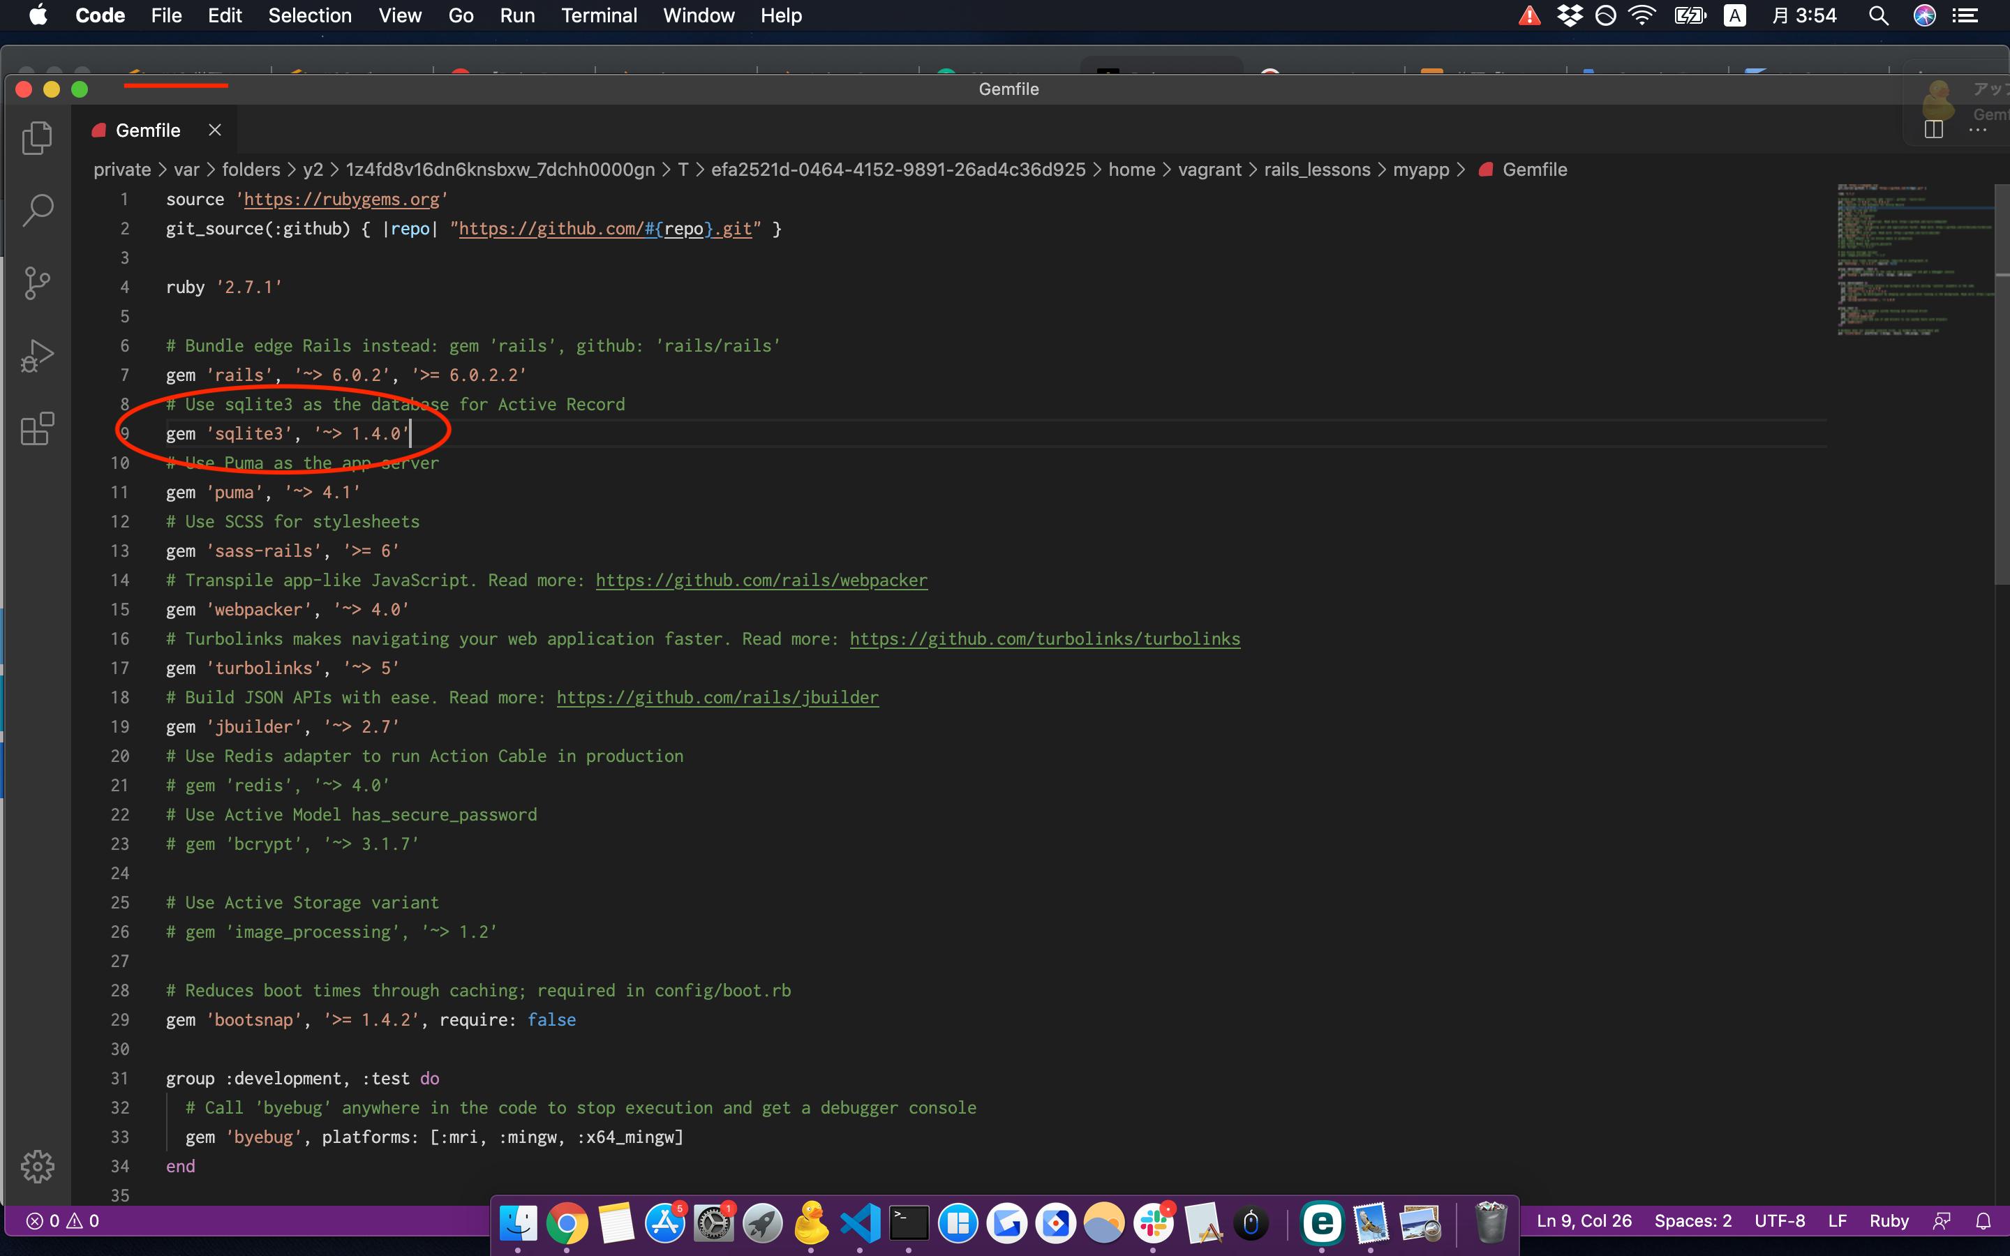Open Wi-Fi status in menu bar
The width and height of the screenshot is (2010, 1256).
coord(1641,15)
